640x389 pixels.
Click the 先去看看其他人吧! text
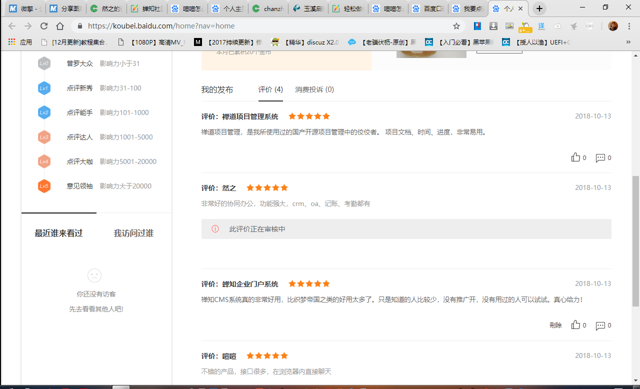coord(96,309)
